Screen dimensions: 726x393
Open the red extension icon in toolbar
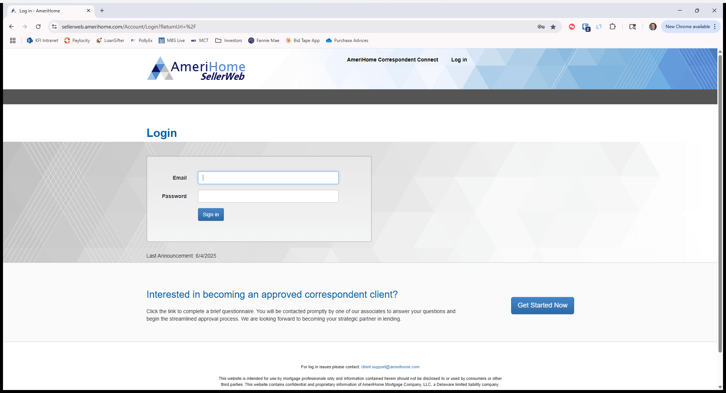click(x=572, y=27)
